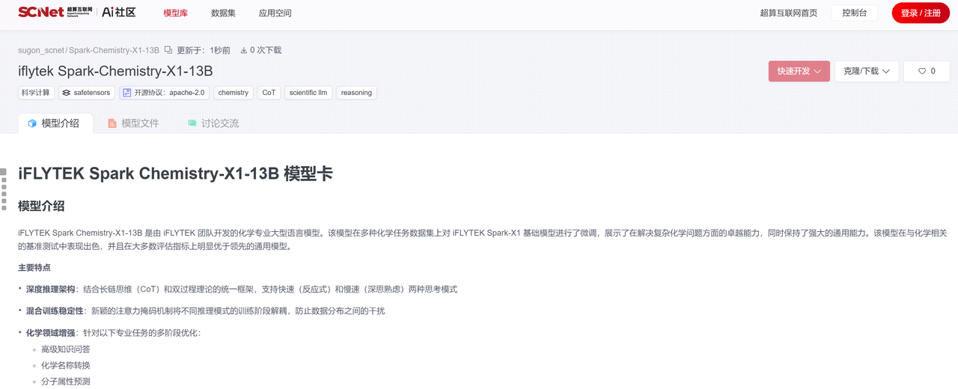Click the apache-2.0 license tag
Image resolution: width=958 pixels, height=389 pixels.
163,93
